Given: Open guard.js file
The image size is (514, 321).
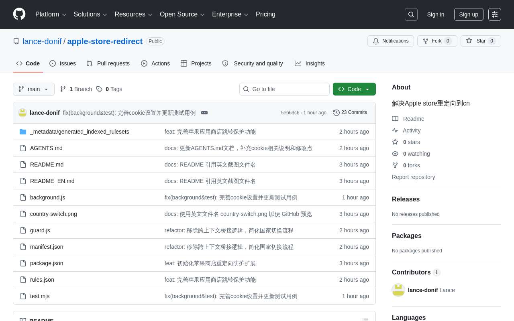Looking at the screenshot, I should [x=40, y=230].
